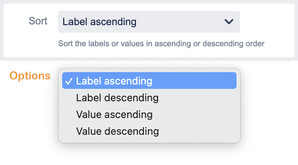Collapse the list via the Sort dropdown chevron

(x=229, y=22)
